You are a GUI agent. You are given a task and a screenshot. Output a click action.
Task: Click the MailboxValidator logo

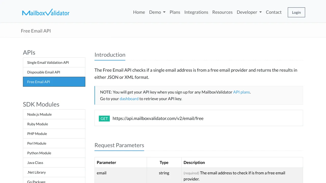46,12
